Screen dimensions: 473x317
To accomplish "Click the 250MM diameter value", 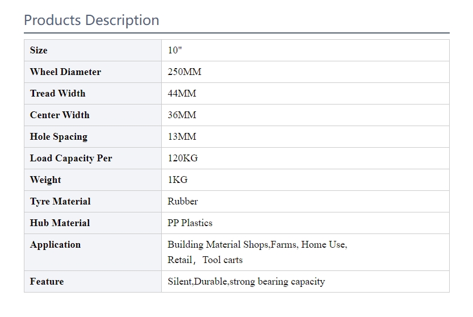I will point(185,72).
